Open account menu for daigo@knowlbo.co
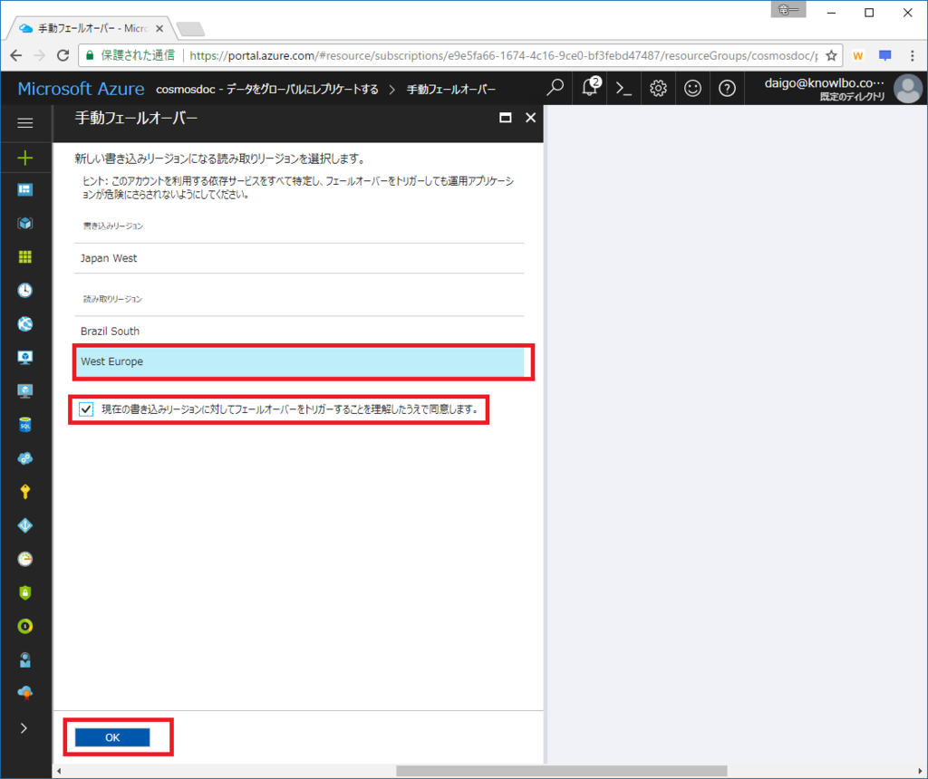 [x=824, y=89]
